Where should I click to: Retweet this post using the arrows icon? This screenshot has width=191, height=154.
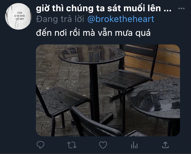[72, 145]
